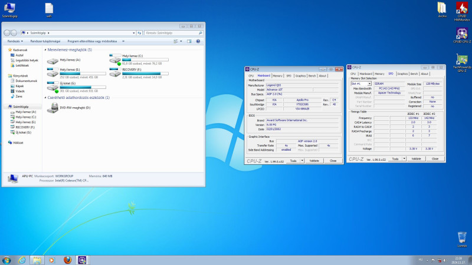Open the Lomtár recycle bin
This screenshot has width=472, height=265.
[x=462, y=239]
